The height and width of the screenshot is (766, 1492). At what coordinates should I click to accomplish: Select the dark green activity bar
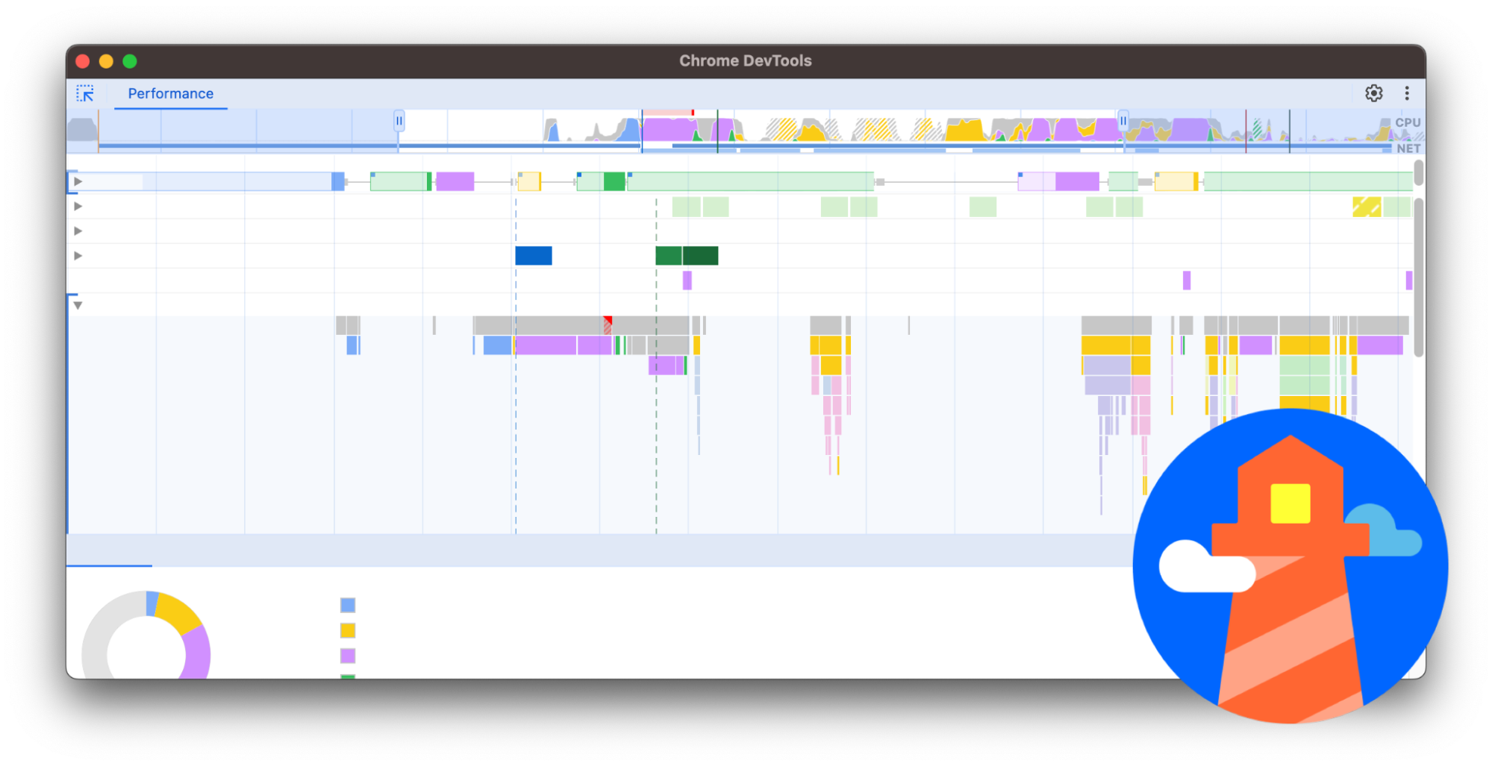700,255
